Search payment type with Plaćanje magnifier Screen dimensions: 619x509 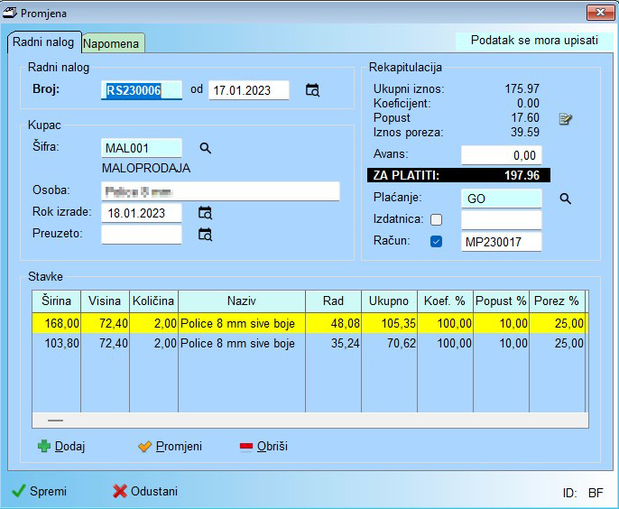[566, 199]
